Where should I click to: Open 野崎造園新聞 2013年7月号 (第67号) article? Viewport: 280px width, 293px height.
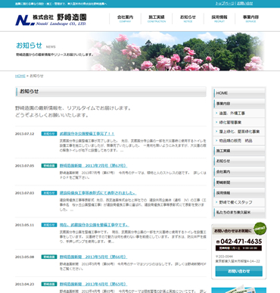click(x=93, y=166)
